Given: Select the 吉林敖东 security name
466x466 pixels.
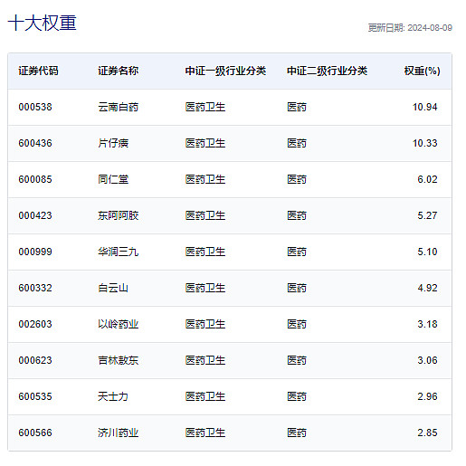Looking at the screenshot, I should (118, 360).
